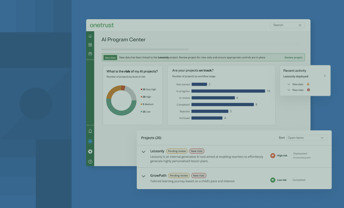Open Lessonly deployed details via right arrow
This screenshot has height=208, width=344.
pos(325,76)
